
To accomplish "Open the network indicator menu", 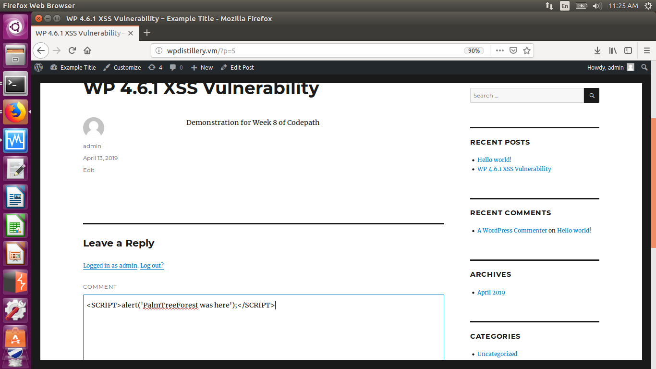I will [x=549, y=6].
